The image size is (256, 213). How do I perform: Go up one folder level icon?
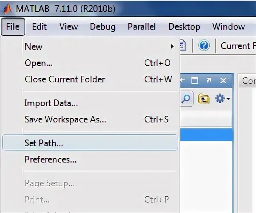(x=204, y=99)
